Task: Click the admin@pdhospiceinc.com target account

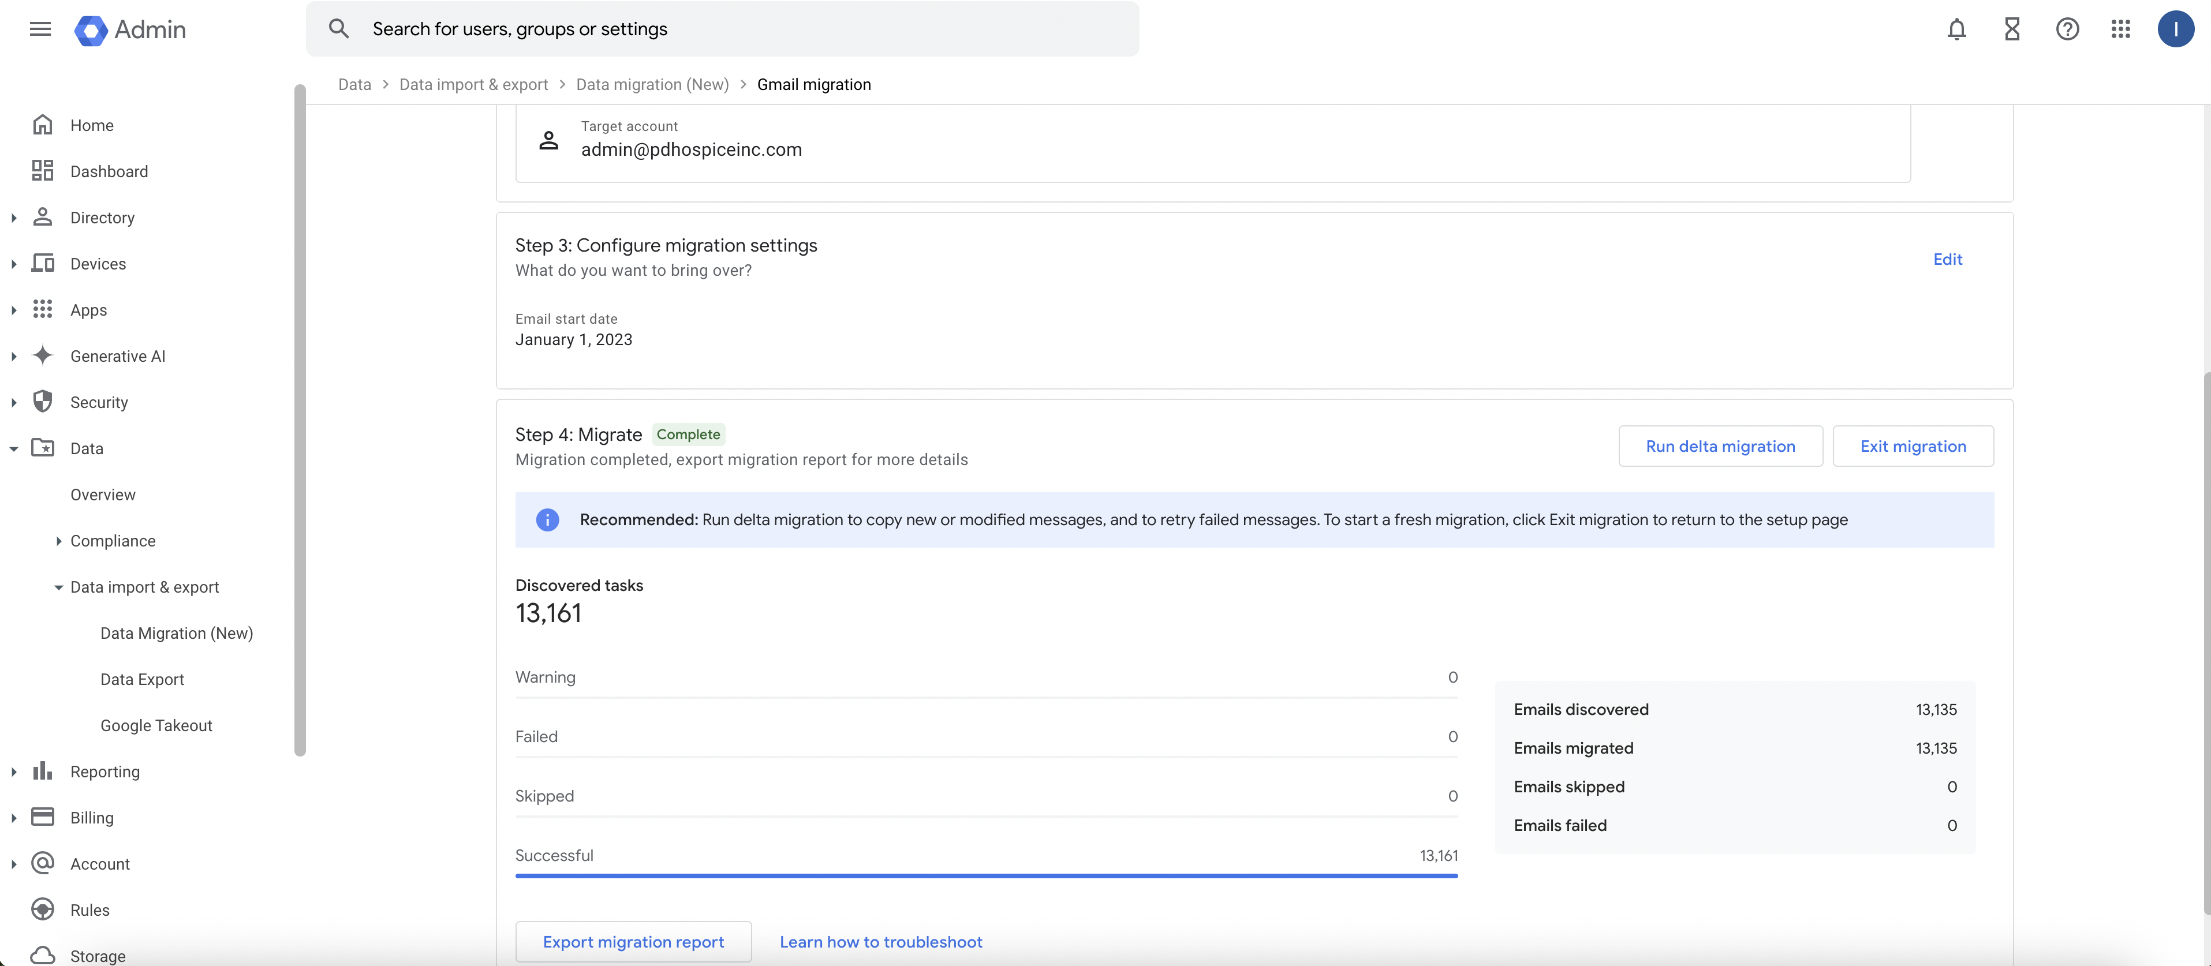Action: (692, 149)
